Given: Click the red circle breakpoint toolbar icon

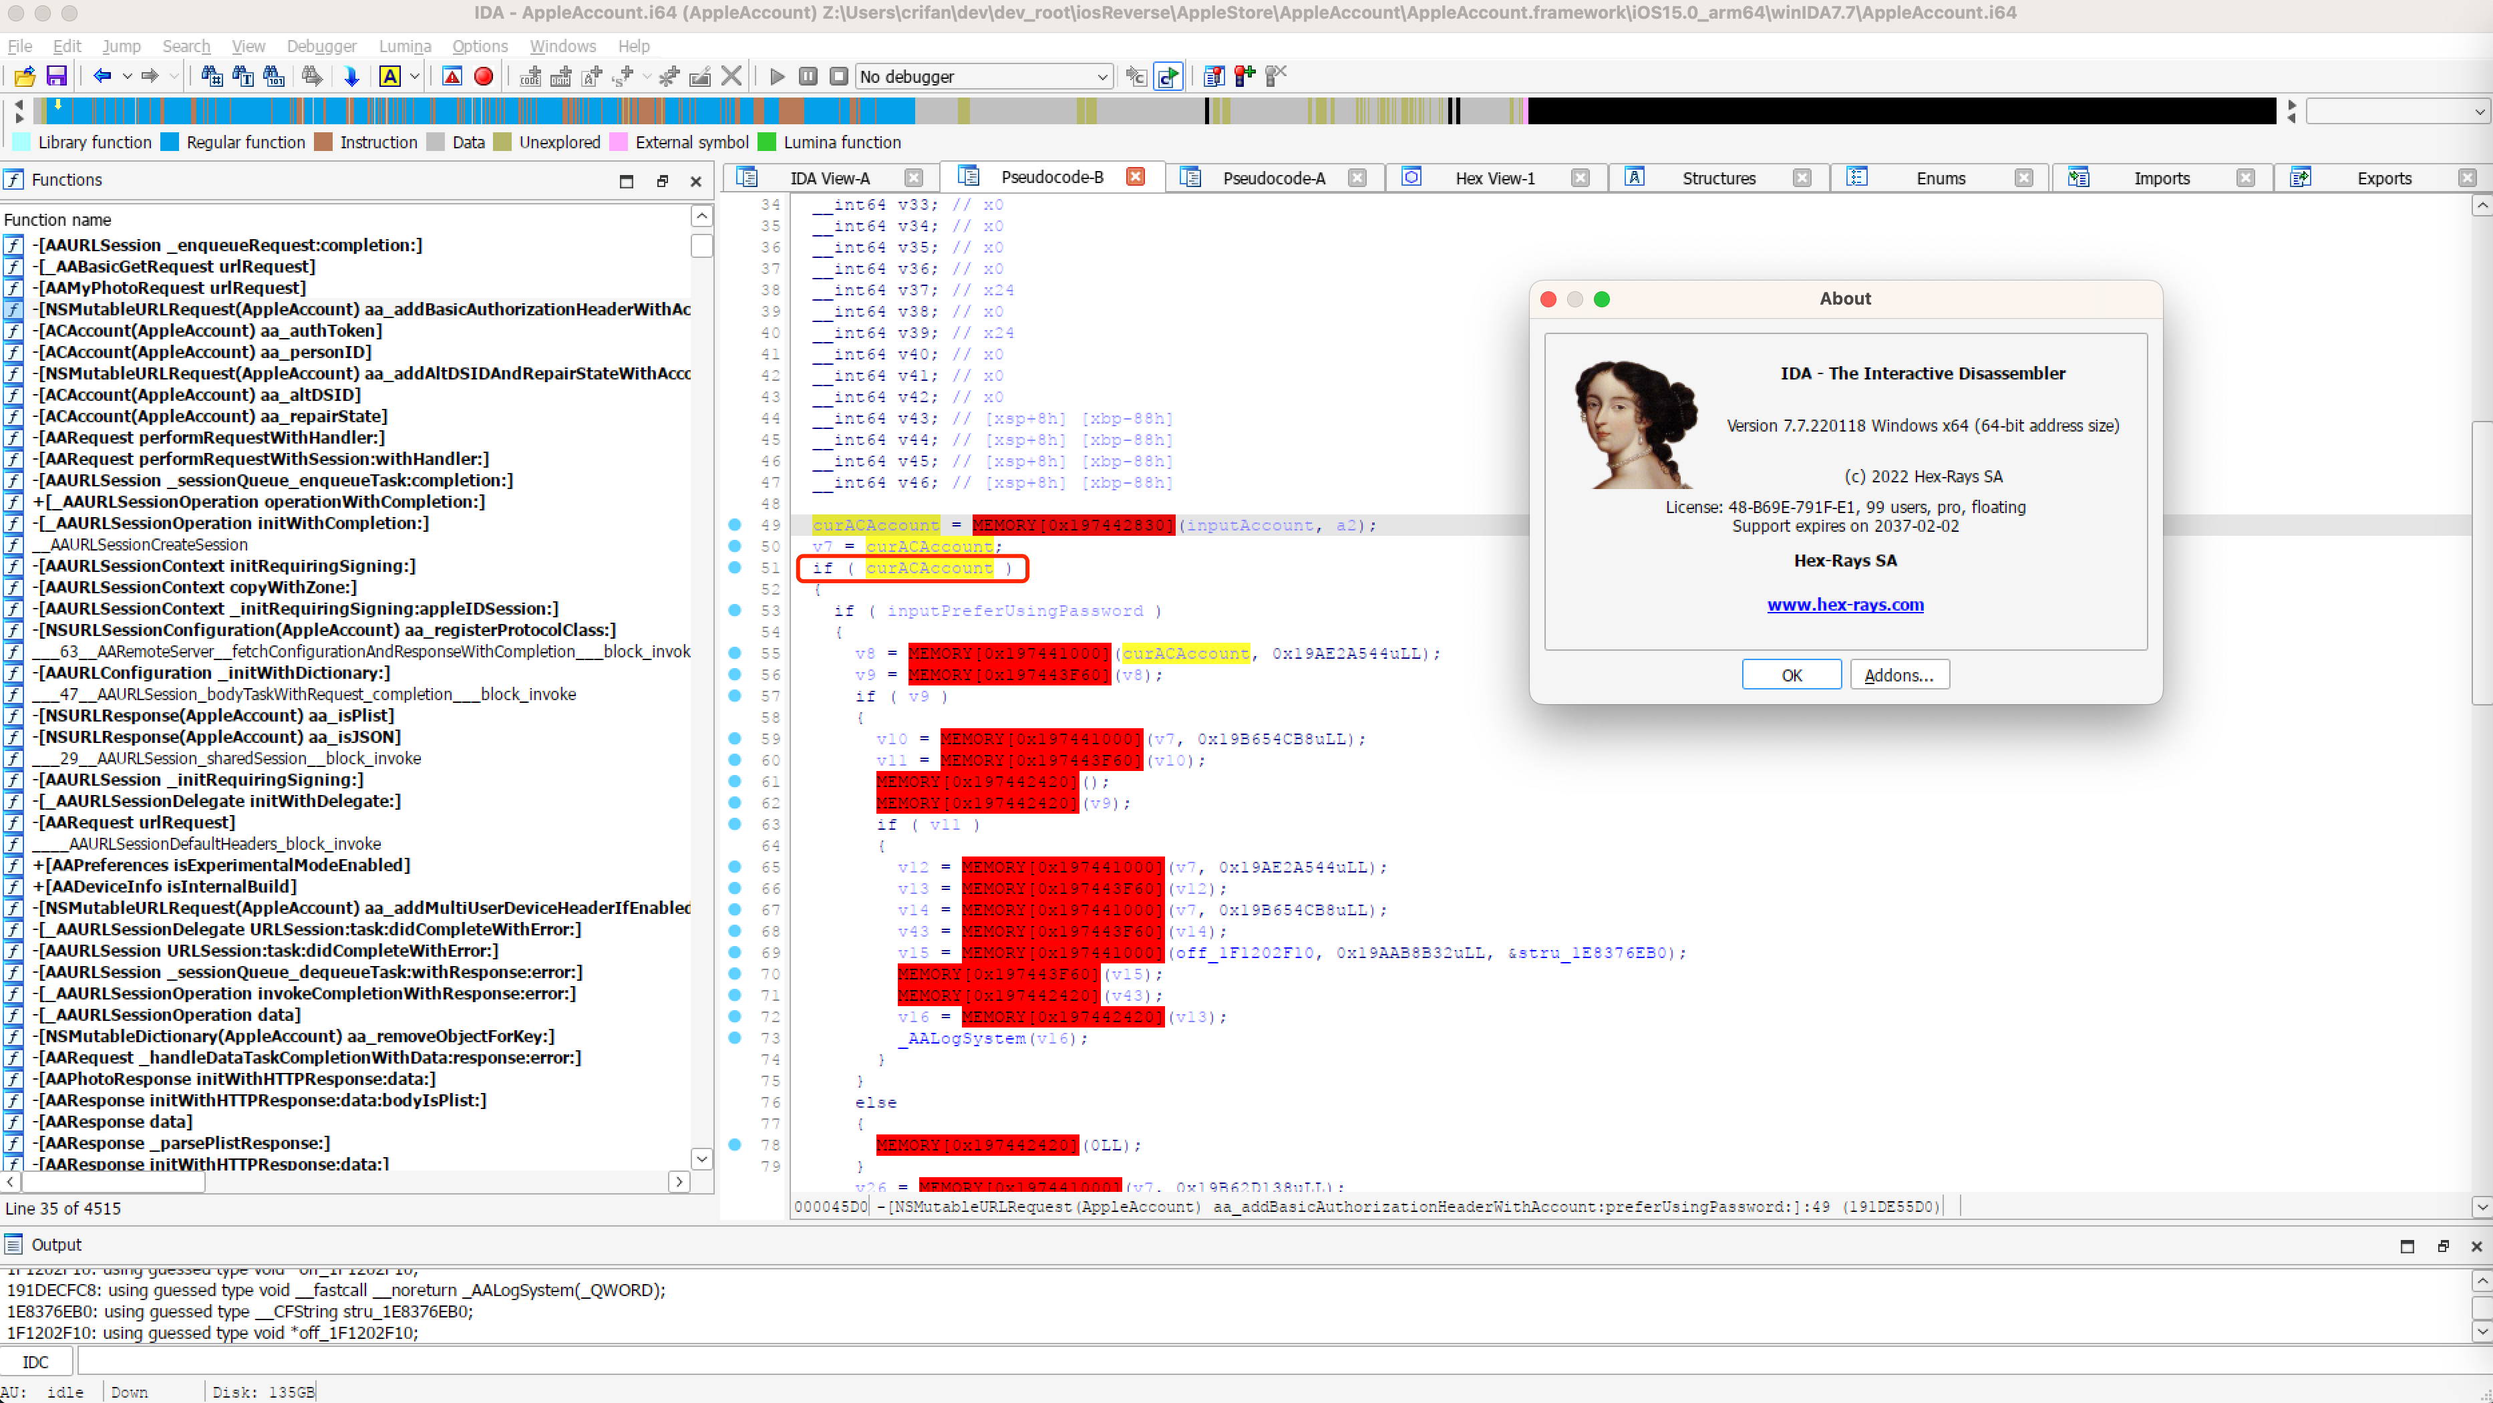Looking at the screenshot, I should tap(483, 76).
